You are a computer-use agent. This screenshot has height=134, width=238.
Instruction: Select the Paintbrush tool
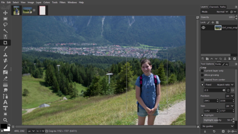pyautogui.click(x=5, y=66)
